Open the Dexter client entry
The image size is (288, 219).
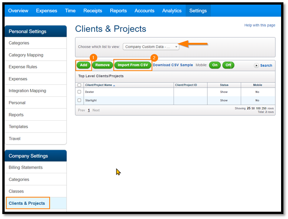coord(89,92)
